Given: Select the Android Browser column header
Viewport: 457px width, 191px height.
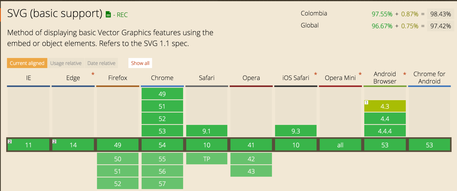Looking at the screenshot, I should (x=385, y=78).
